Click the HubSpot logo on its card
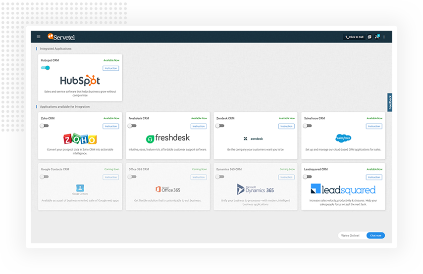Screen dimensions: 423x274 (80, 80)
